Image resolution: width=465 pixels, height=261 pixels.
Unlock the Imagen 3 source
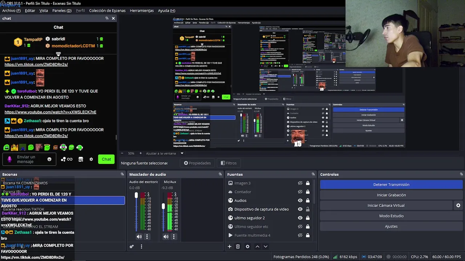[x=308, y=183]
